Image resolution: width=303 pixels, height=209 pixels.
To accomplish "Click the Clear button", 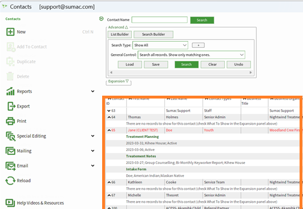I will (213, 64).
